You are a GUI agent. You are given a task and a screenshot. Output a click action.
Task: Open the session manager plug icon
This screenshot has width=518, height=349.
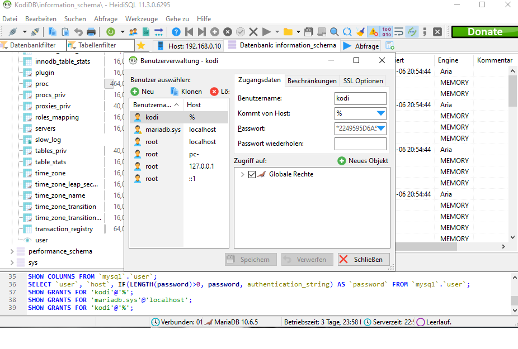pos(13,32)
